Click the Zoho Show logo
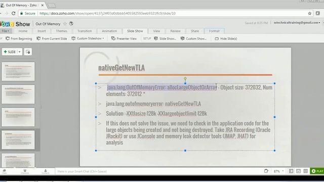Image resolution: width=324 pixels, height=182 pixels. [x=15, y=24]
